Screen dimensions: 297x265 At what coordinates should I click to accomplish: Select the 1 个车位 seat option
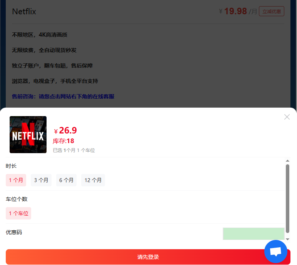click(x=18, y=213)
